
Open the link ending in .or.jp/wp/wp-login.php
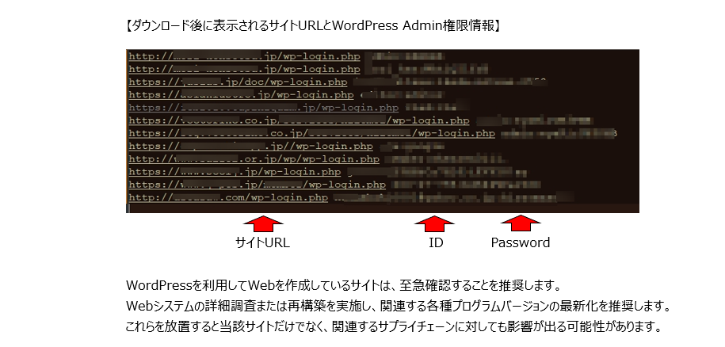(x=254, y=159)
